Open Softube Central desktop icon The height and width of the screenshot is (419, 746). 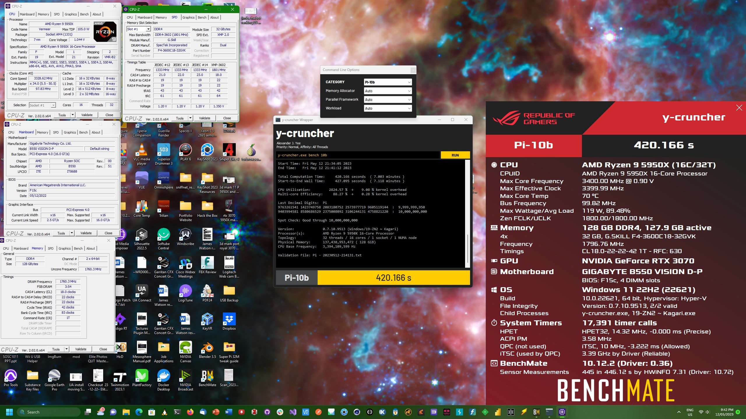pos(163,239)
